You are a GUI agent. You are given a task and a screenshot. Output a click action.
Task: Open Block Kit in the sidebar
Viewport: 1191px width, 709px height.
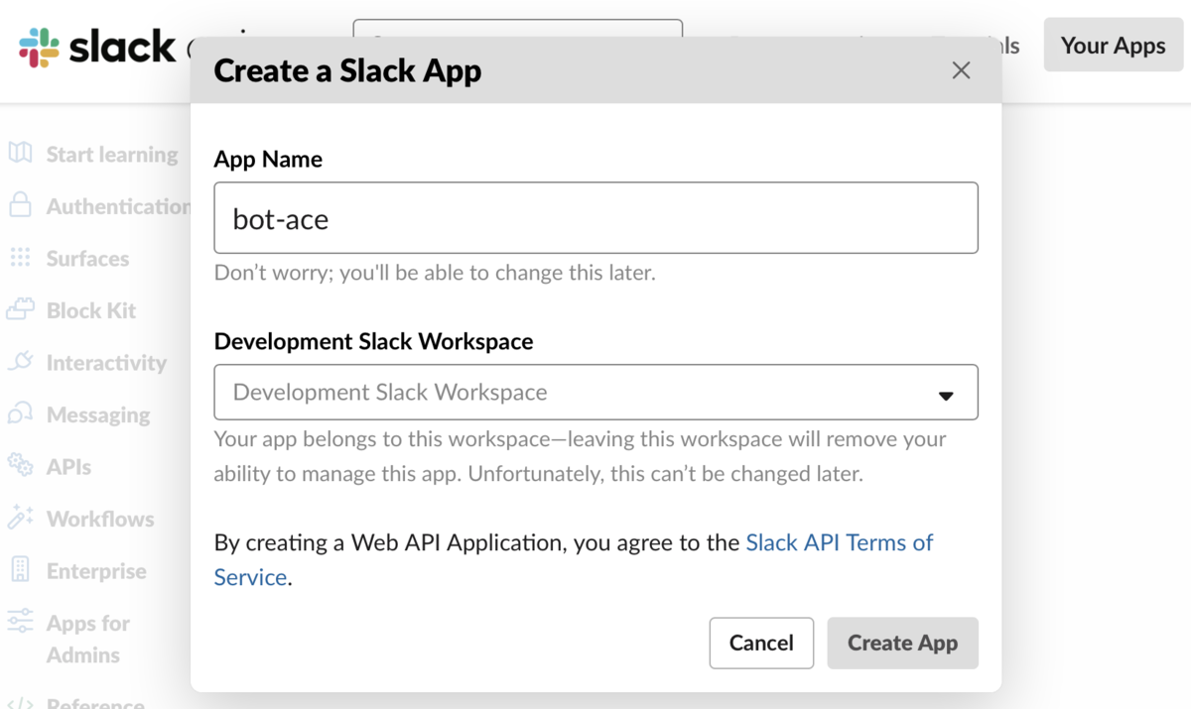click(x=91, y=310)
